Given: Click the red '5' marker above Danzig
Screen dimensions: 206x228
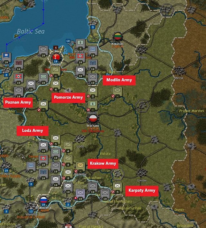Looking at the screenshot, I should pos(56,48).
